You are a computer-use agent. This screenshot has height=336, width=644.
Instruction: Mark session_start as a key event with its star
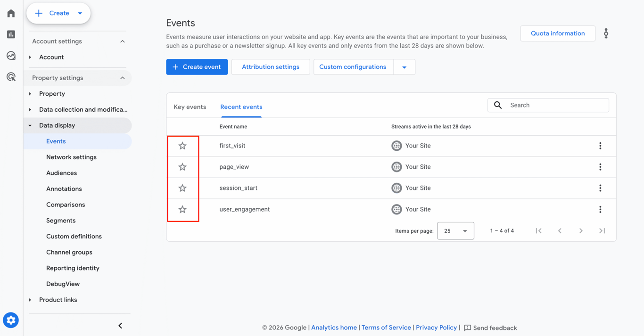[x=182, y=188]
